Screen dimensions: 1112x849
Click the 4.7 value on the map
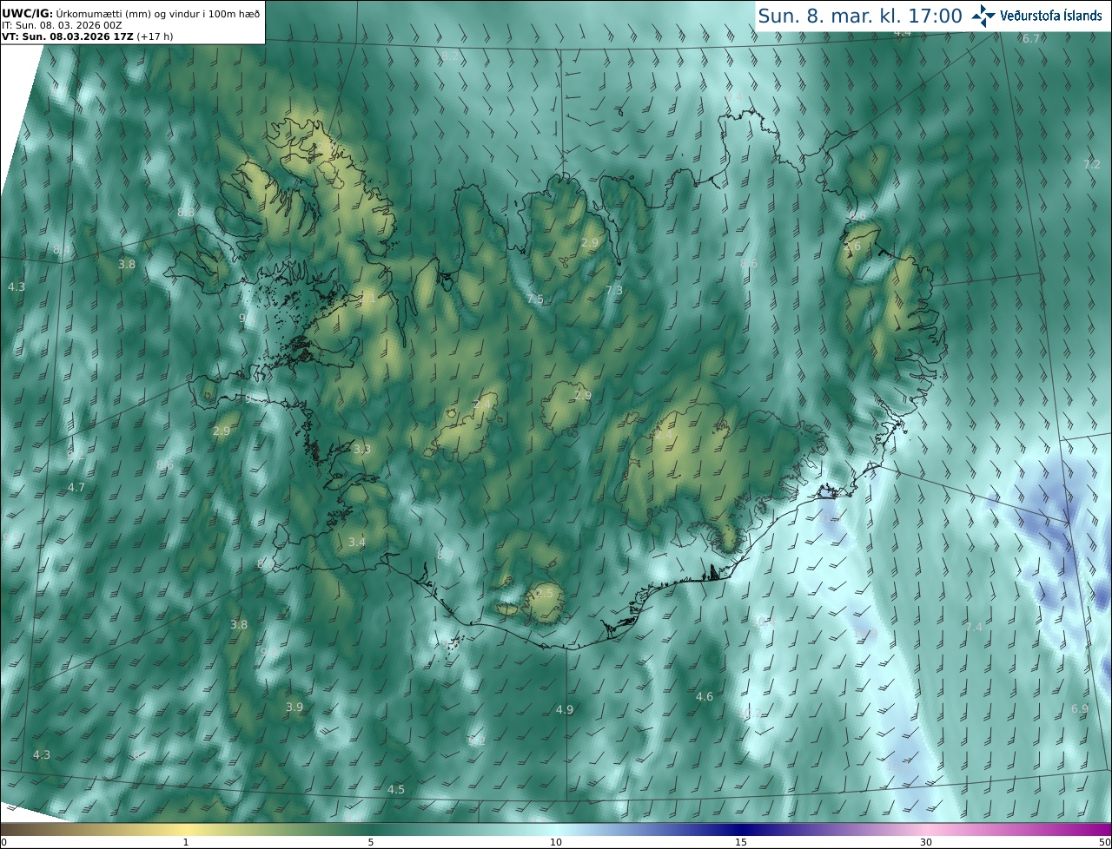pos(76,488)
